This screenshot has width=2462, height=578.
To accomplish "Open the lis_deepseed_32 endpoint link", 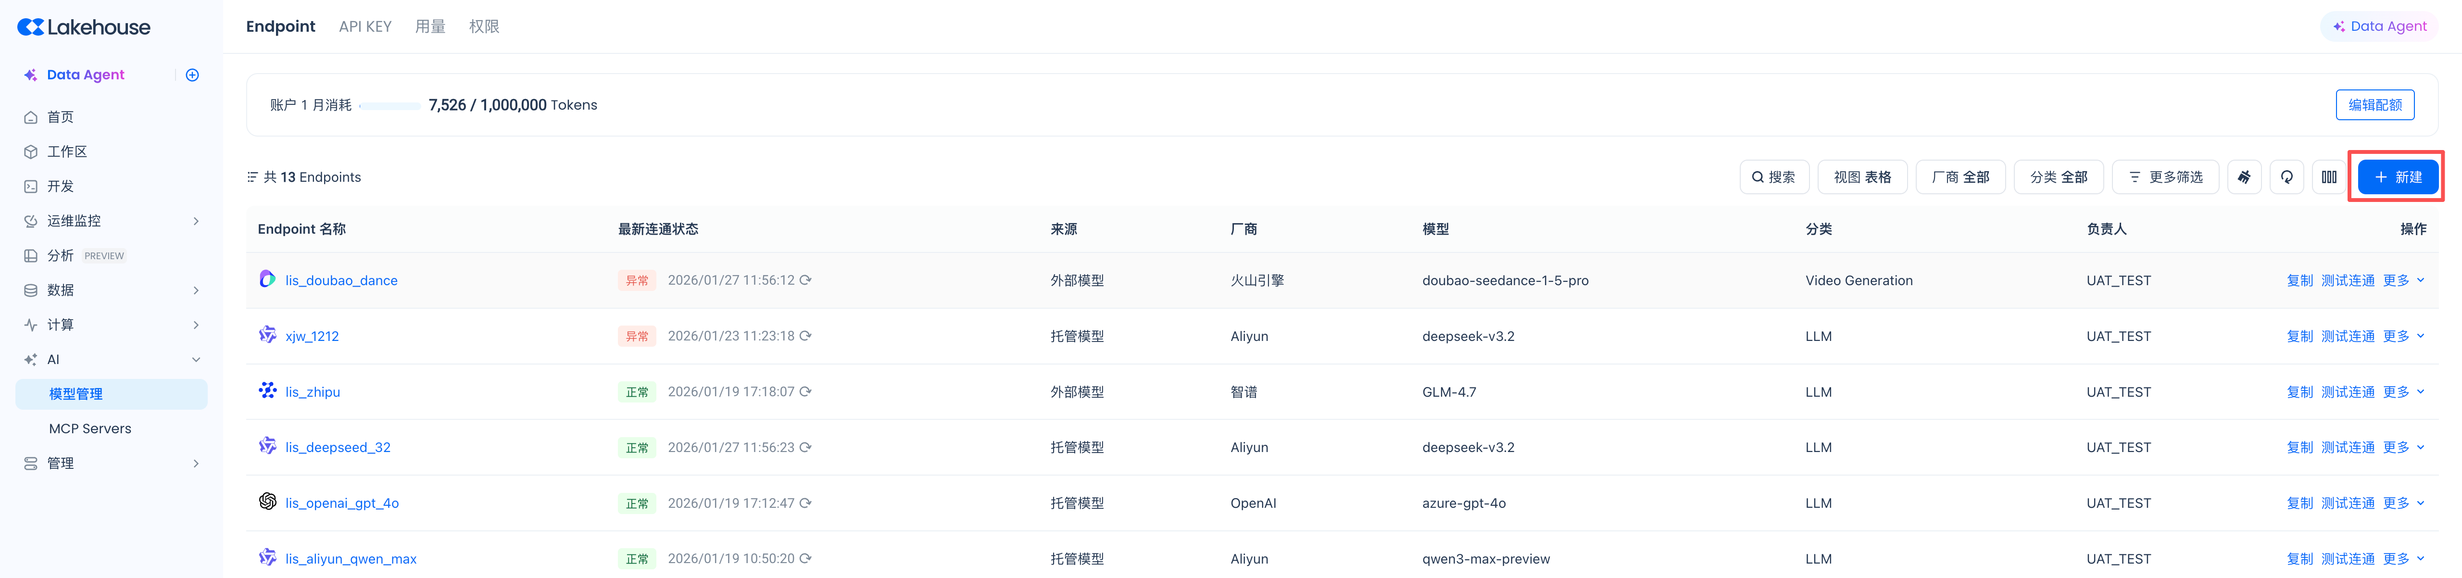I will point(338,447).
